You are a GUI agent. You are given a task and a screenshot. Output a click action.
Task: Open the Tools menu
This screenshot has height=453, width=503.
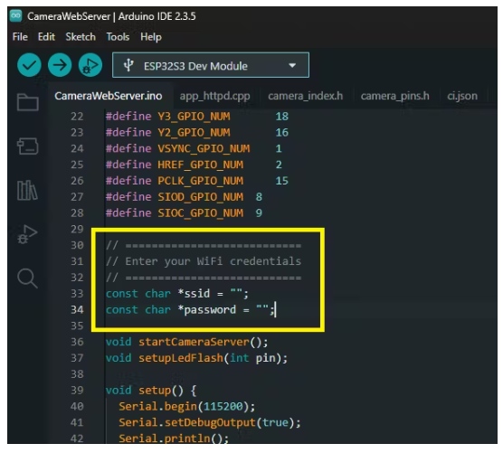tap(118, 37)
